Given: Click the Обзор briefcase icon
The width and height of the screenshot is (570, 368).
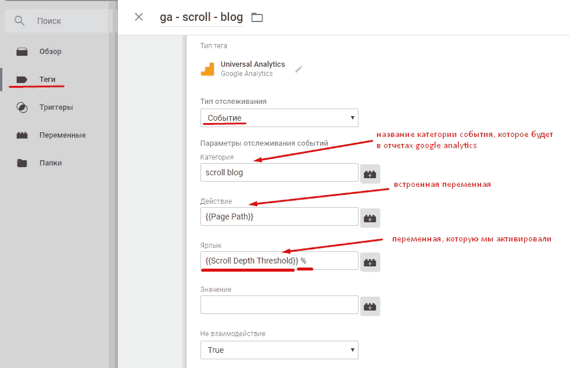Looking at the screenshot, I should coord(22,52).
